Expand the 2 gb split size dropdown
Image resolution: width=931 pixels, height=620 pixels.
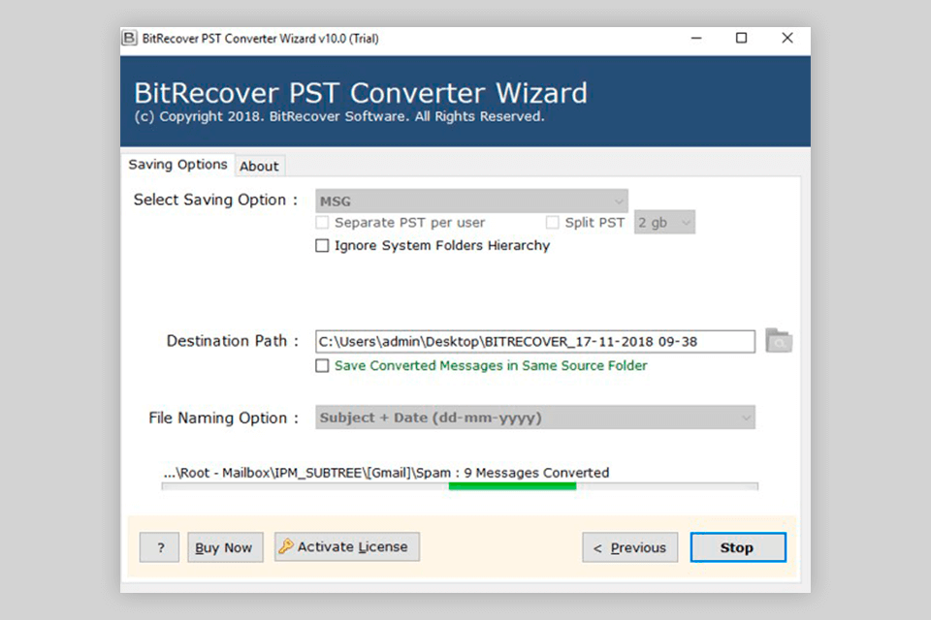[x=664, y=223]
